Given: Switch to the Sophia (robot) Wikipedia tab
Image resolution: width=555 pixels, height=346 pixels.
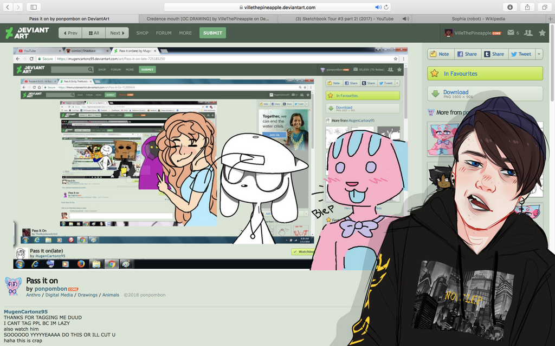Looking at the screenshot, I should click(479, 19).
